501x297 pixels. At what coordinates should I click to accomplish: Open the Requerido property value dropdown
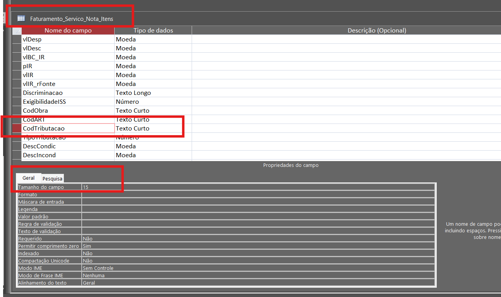click(258, 239)
